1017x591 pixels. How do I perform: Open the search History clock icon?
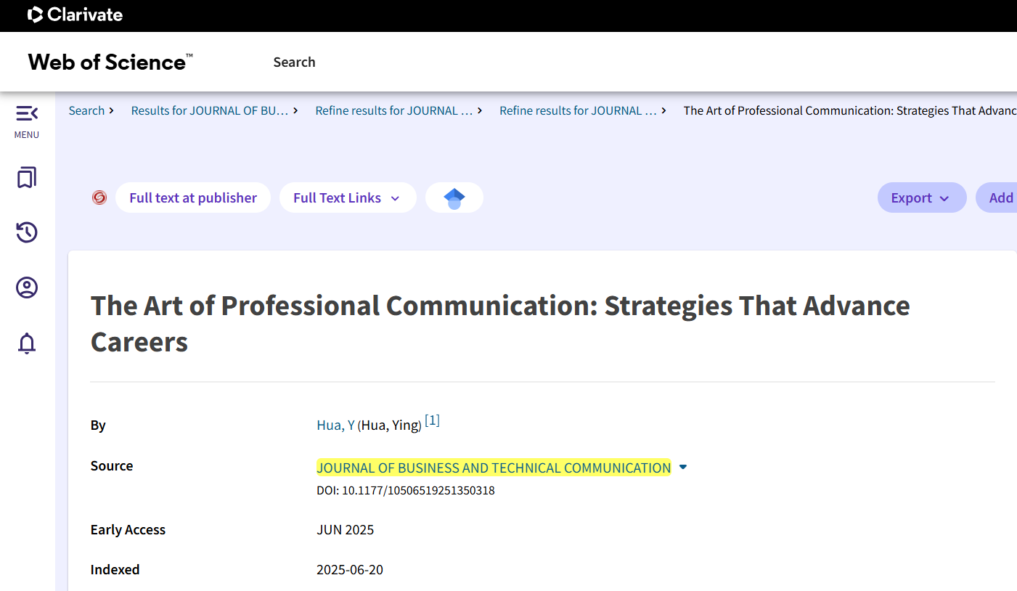27,232
